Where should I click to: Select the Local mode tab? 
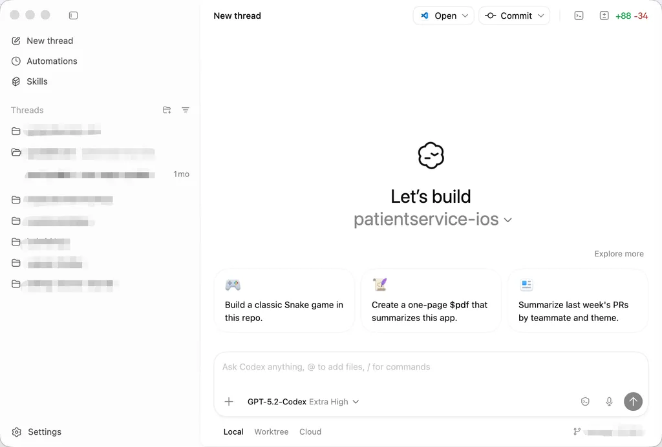pyautogui.click(x=233, y=431)
